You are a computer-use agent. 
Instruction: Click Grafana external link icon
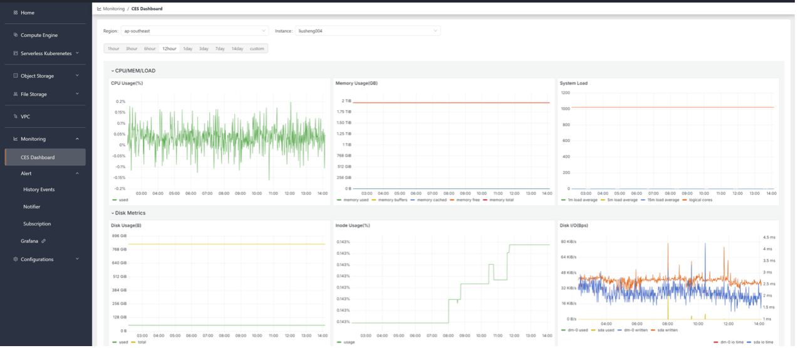pyautogui.click(x=43, y=241)
